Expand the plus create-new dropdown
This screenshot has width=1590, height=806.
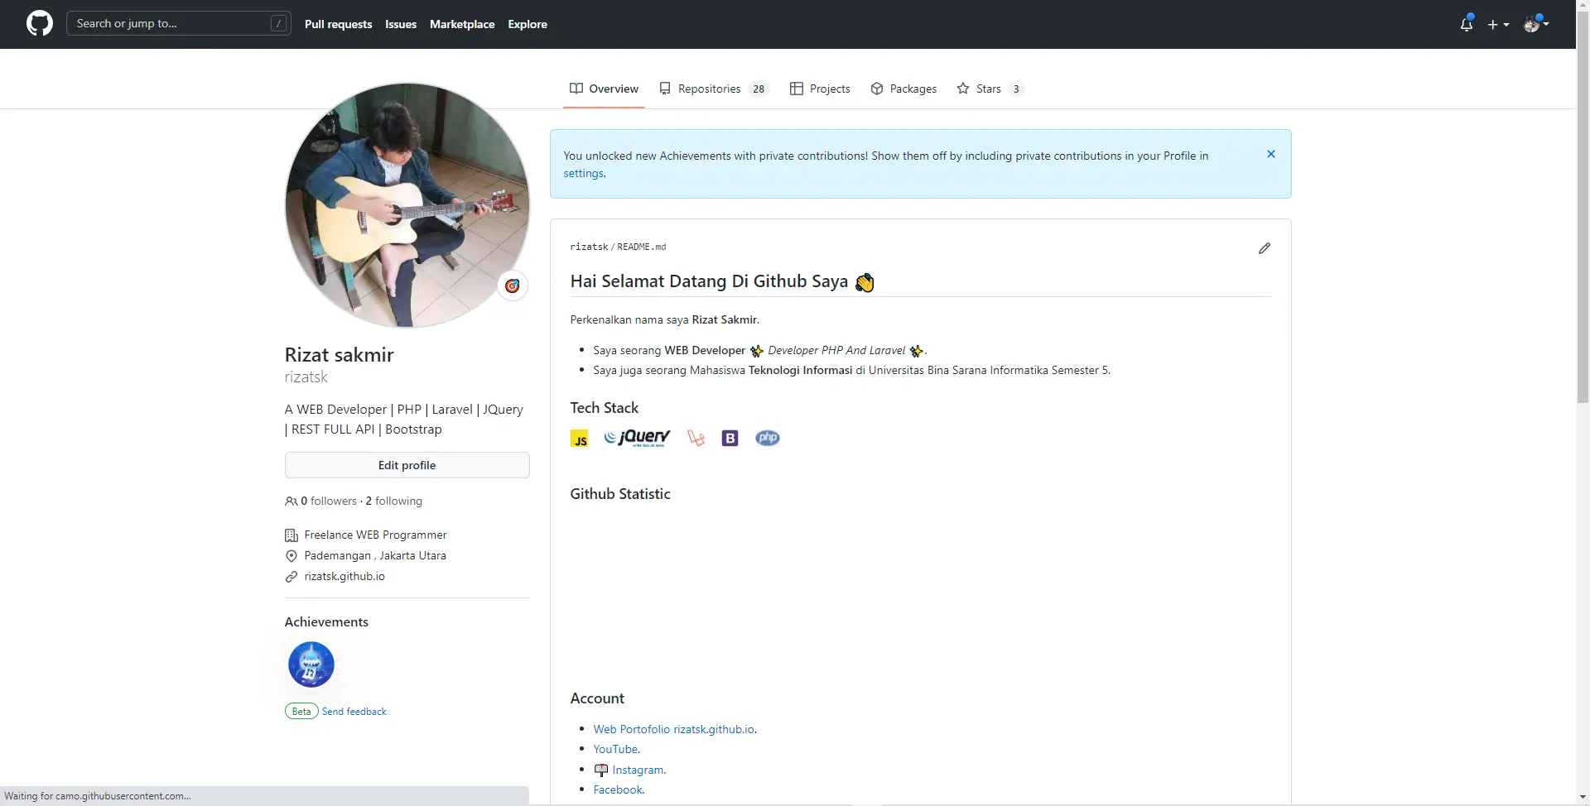tap(1498, 25)
